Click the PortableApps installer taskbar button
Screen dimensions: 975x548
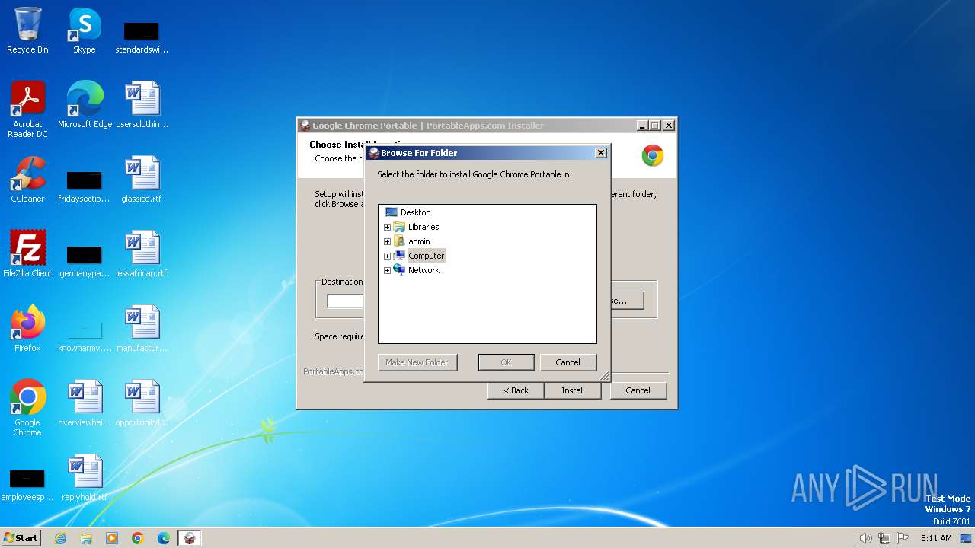point(190,538)
